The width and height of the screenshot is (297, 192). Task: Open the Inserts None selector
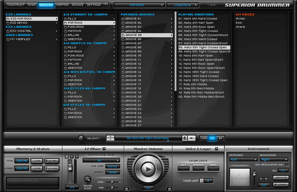113,172
